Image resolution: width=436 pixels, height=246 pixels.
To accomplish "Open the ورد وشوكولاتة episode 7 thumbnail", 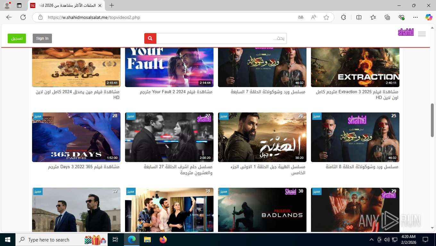I will 262,67.
